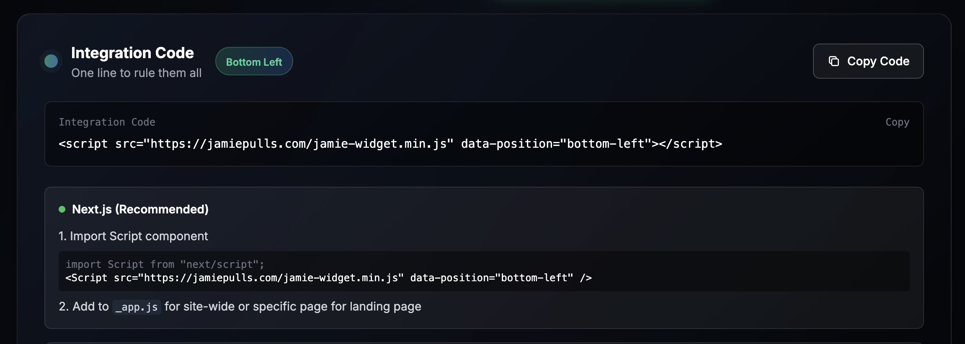
Task: Click the gradient circle beside Integration Code
Action: (x=51, y=61)
